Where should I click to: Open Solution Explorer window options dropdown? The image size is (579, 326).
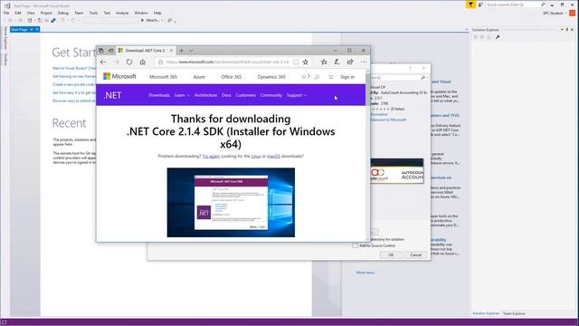click(562, 30)
